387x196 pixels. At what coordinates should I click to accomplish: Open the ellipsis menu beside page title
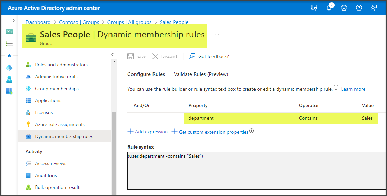tap(217, 35)
